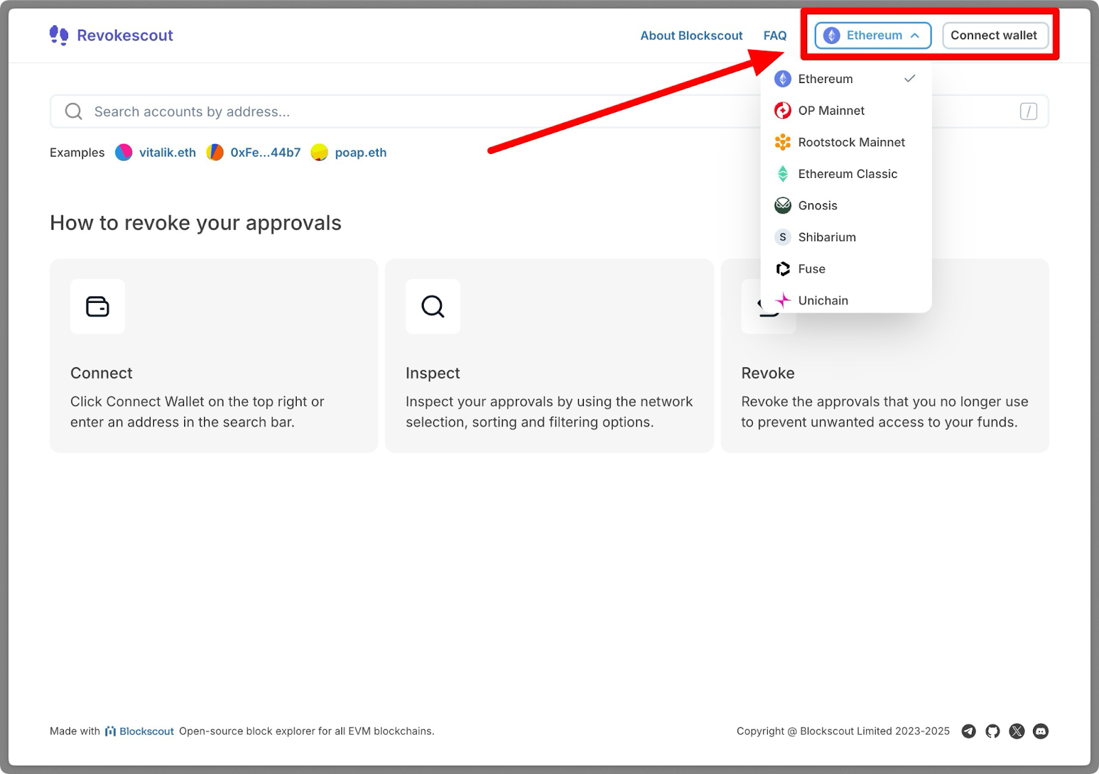The image size is (1099, 774).
Task: Click the wallet icon in Connect card
Action: (98, 306)
